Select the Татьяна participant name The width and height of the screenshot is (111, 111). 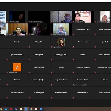point(17,80)
